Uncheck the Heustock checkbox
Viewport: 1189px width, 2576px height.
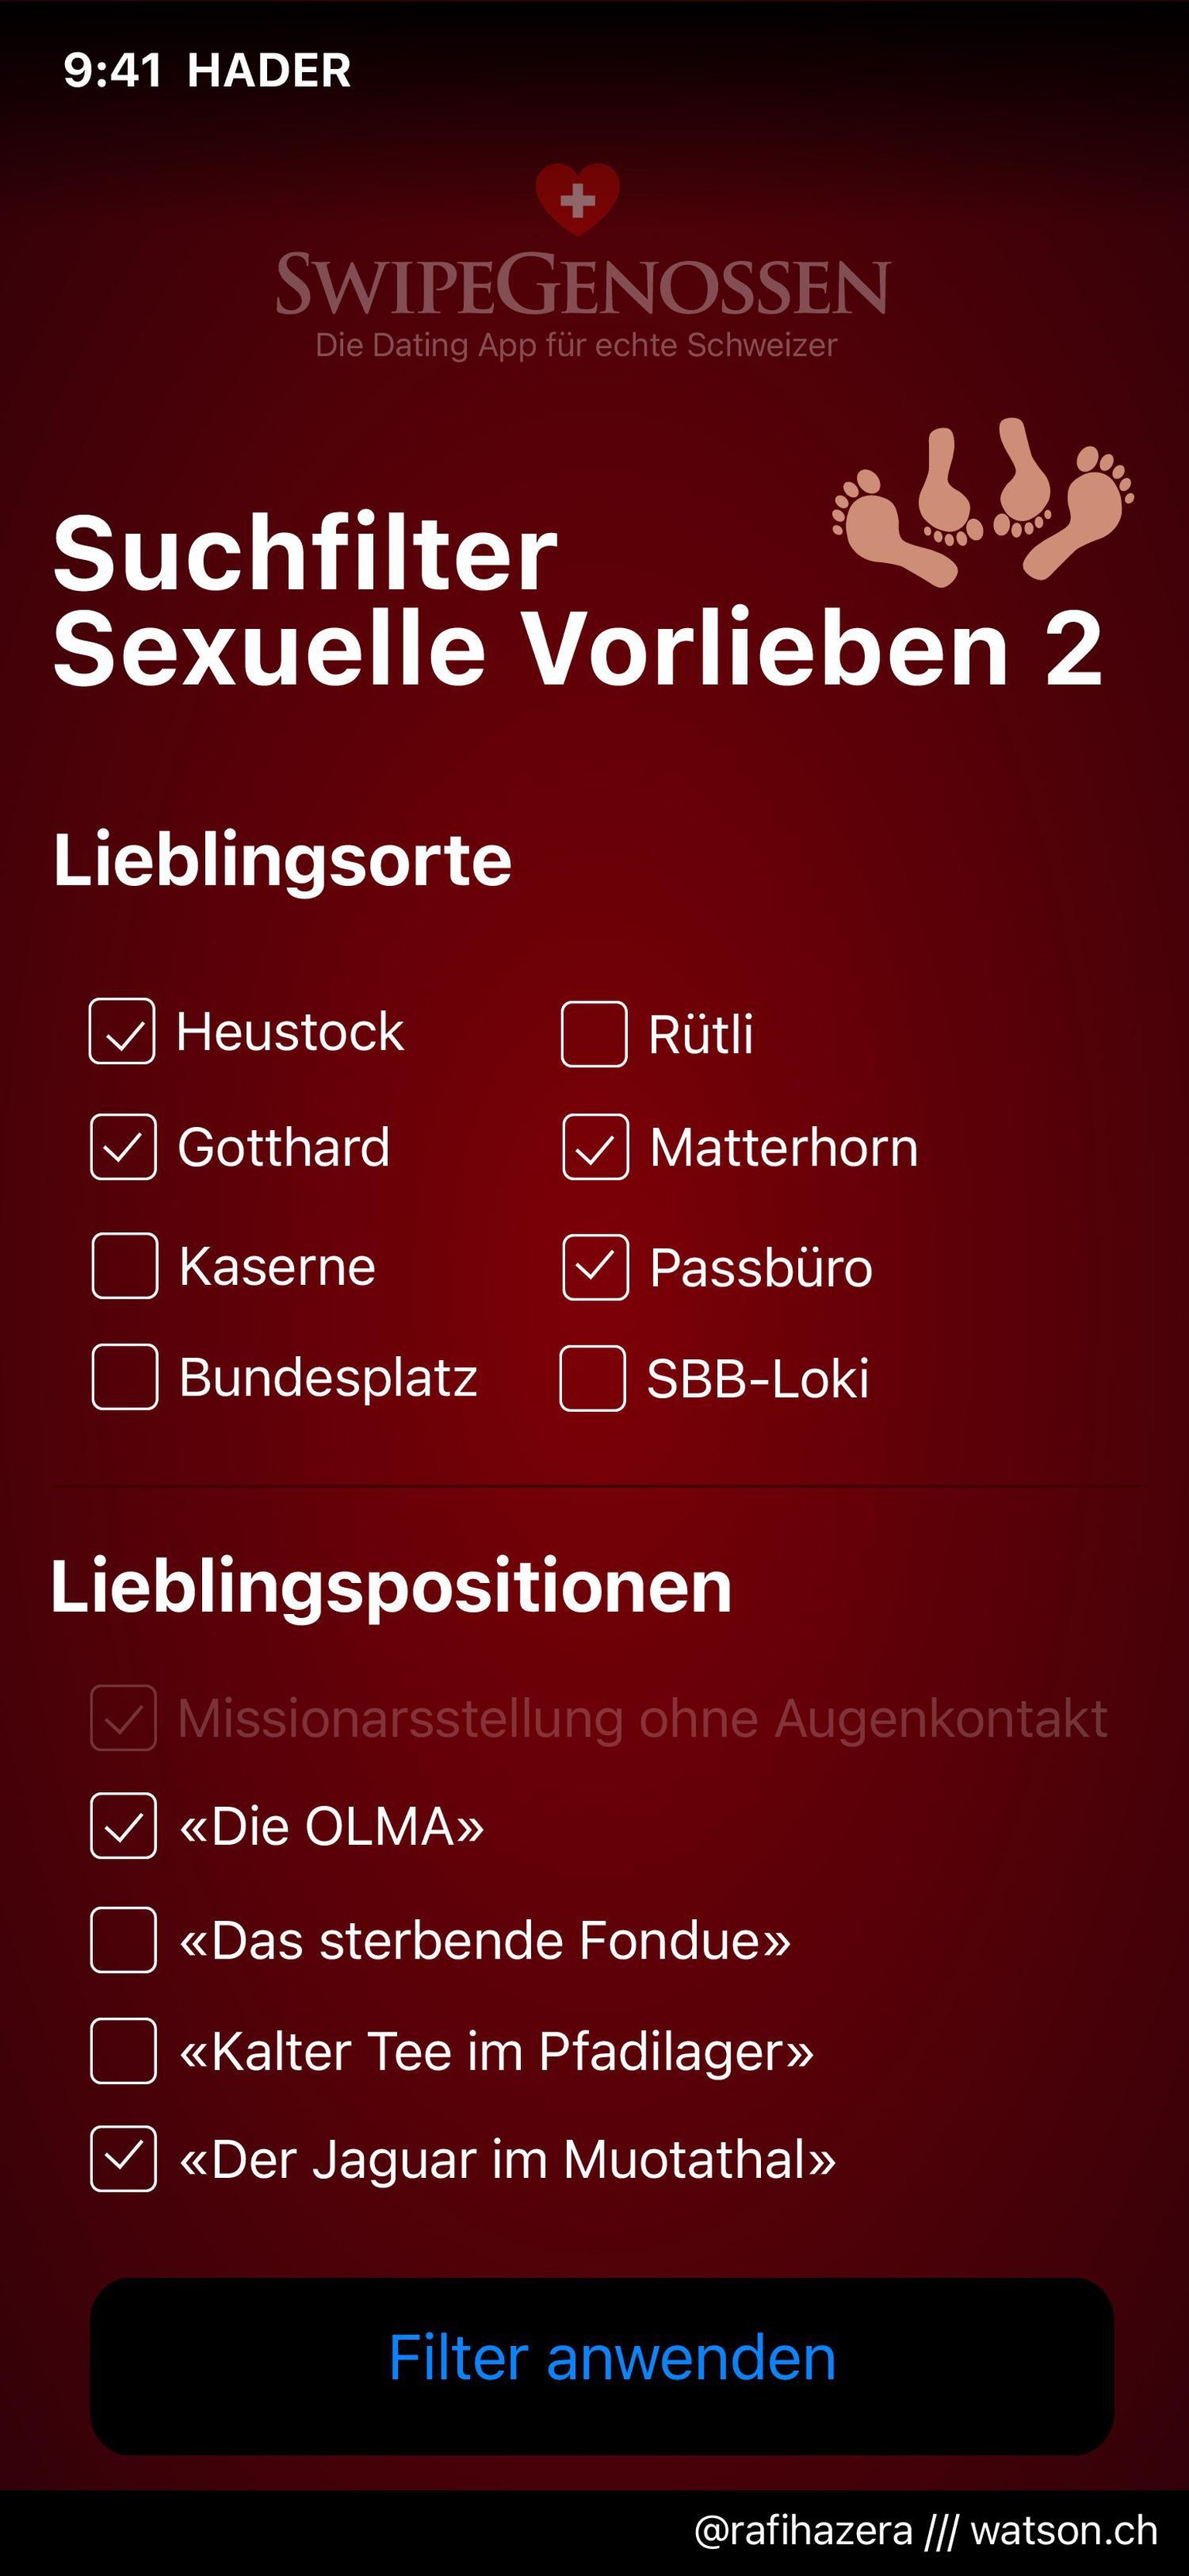coord(122,1031)
